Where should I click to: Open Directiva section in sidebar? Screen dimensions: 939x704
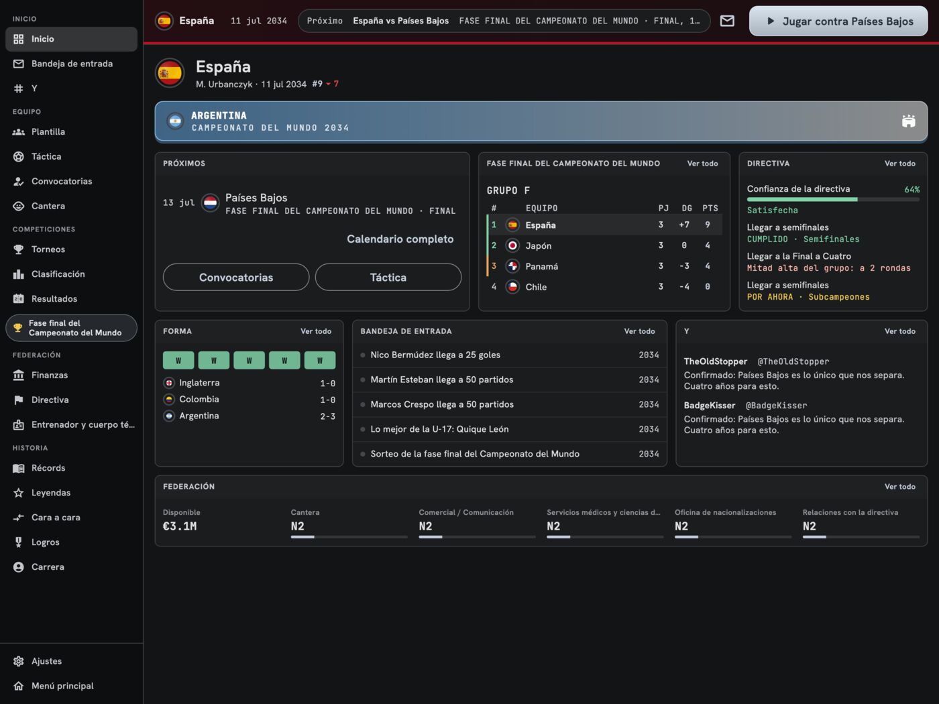(71, 400)
